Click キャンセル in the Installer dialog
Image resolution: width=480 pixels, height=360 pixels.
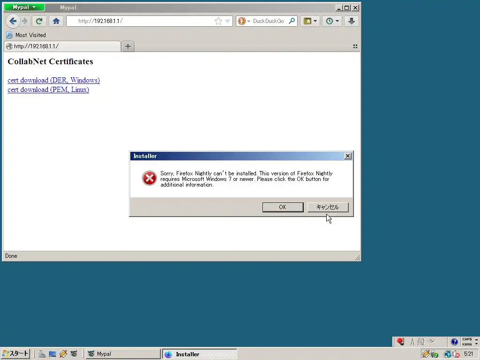(328, 207)
